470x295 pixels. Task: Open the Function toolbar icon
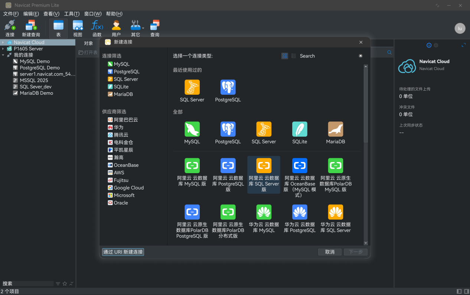click(97, 26)
